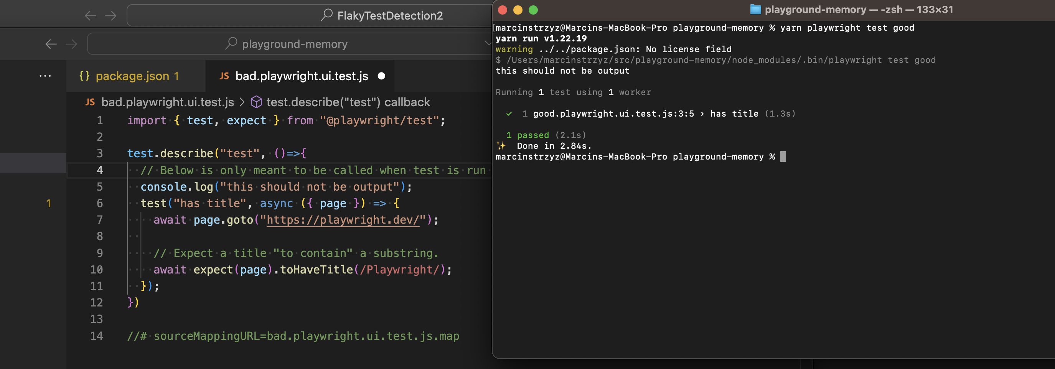Click the green checkmark beside the passed test

click(x=509, y=114)
